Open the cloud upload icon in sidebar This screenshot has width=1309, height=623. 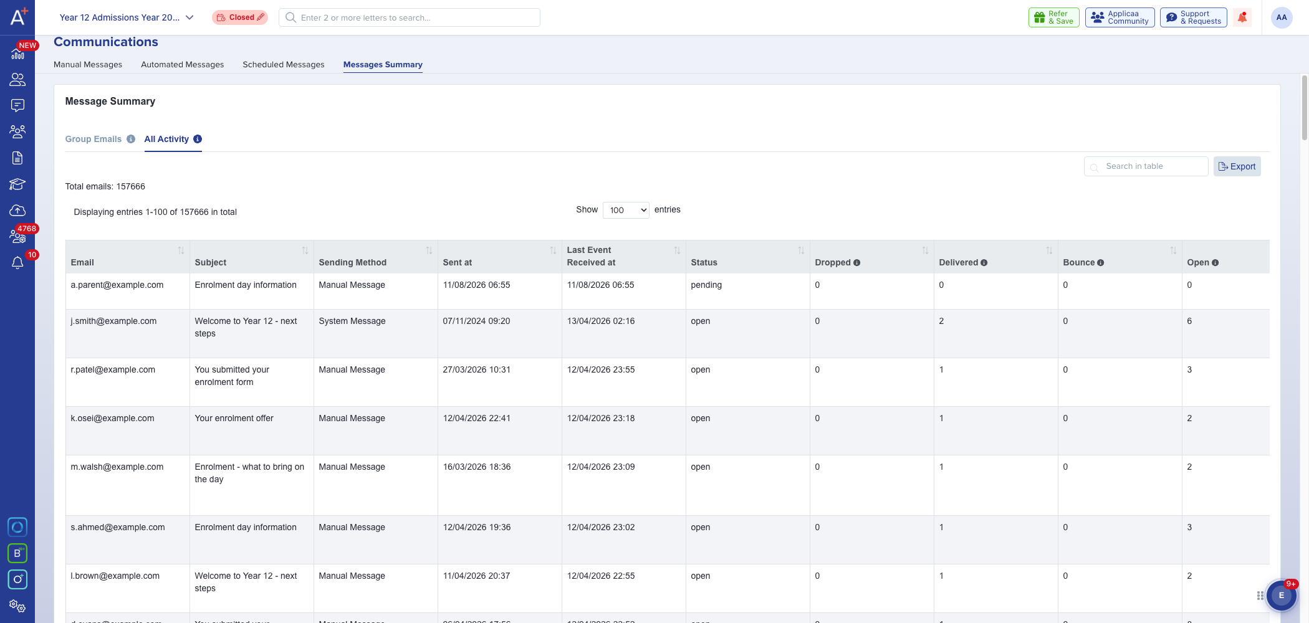click(17, 211)
